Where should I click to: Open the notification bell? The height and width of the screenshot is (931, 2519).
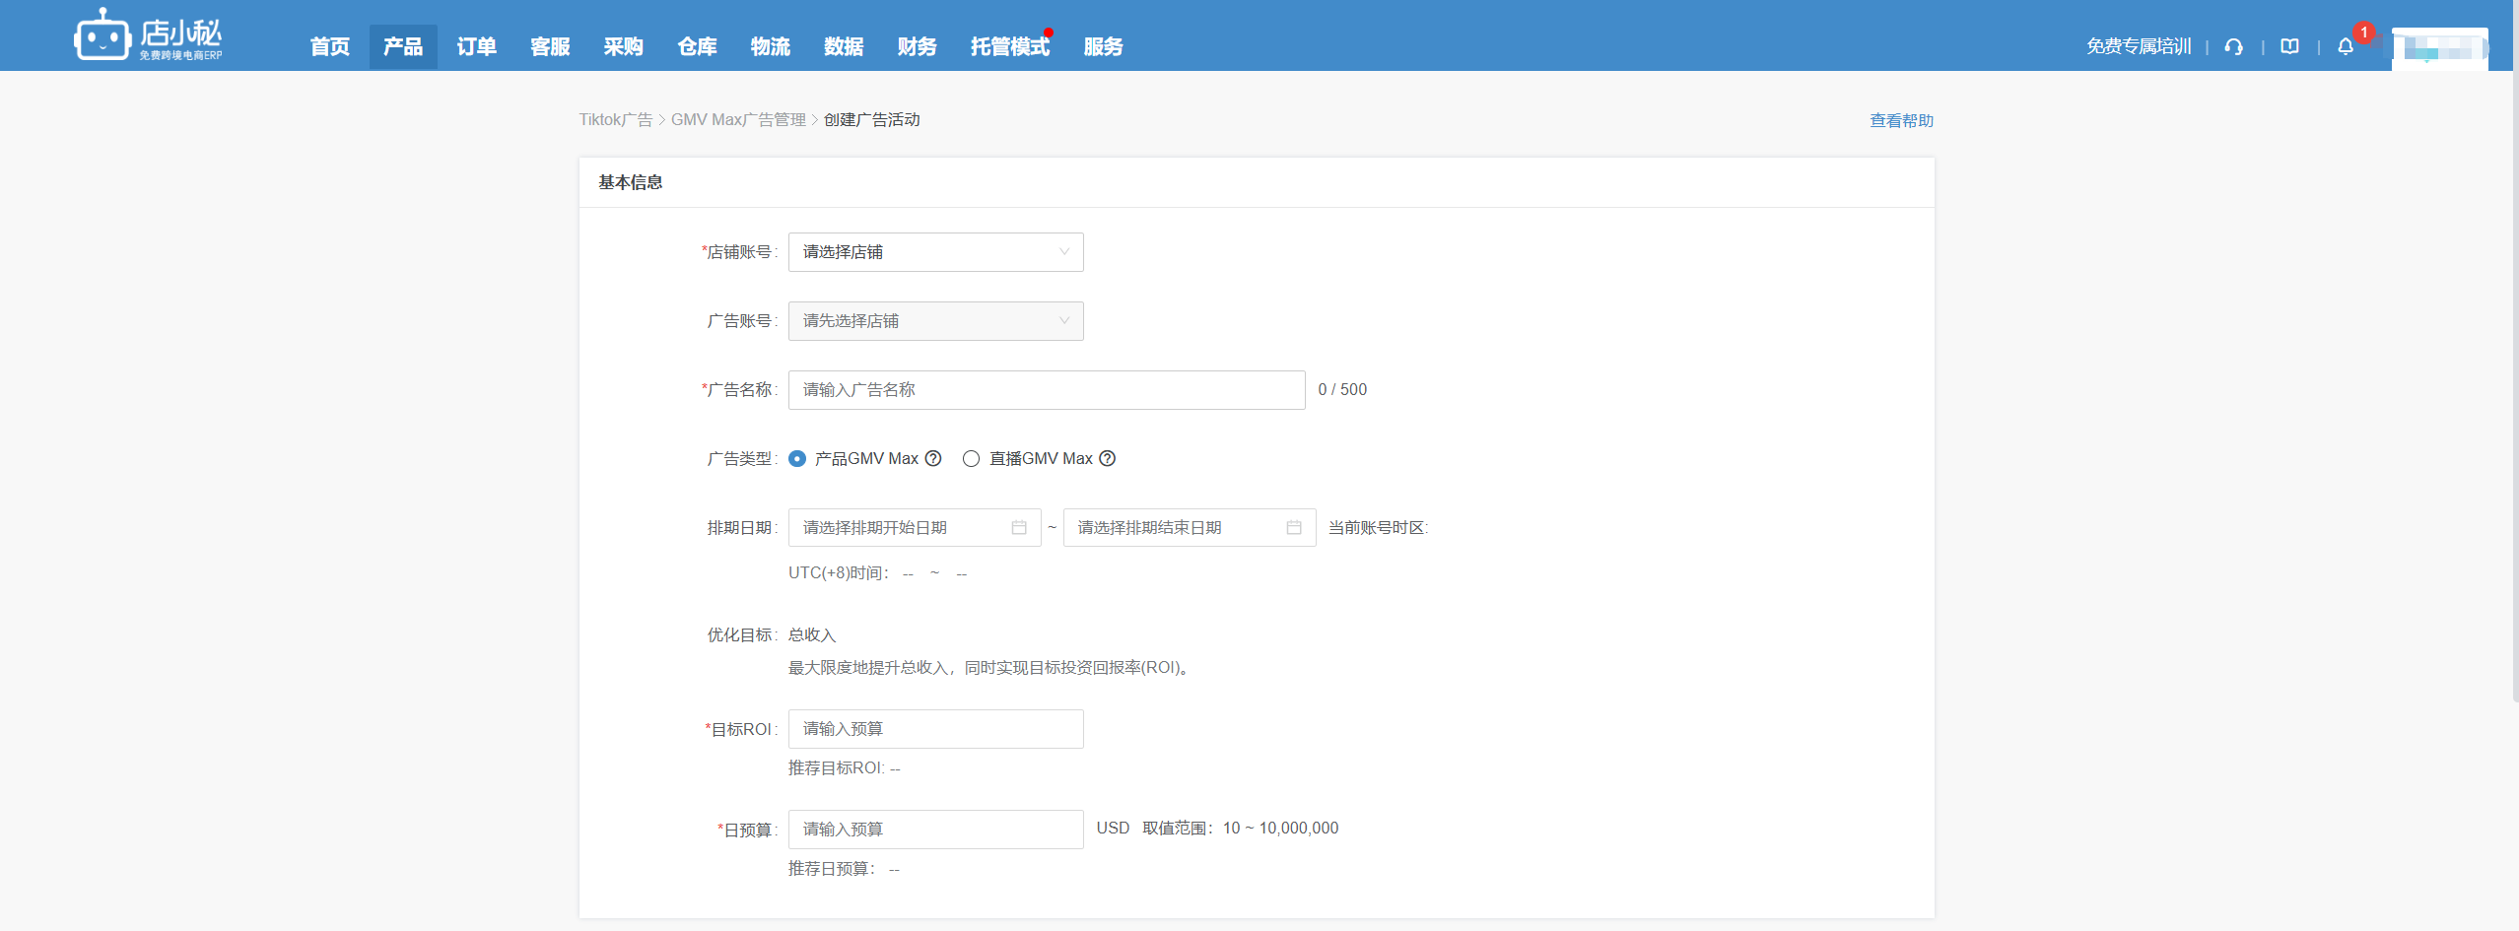tap(2346, 47)
